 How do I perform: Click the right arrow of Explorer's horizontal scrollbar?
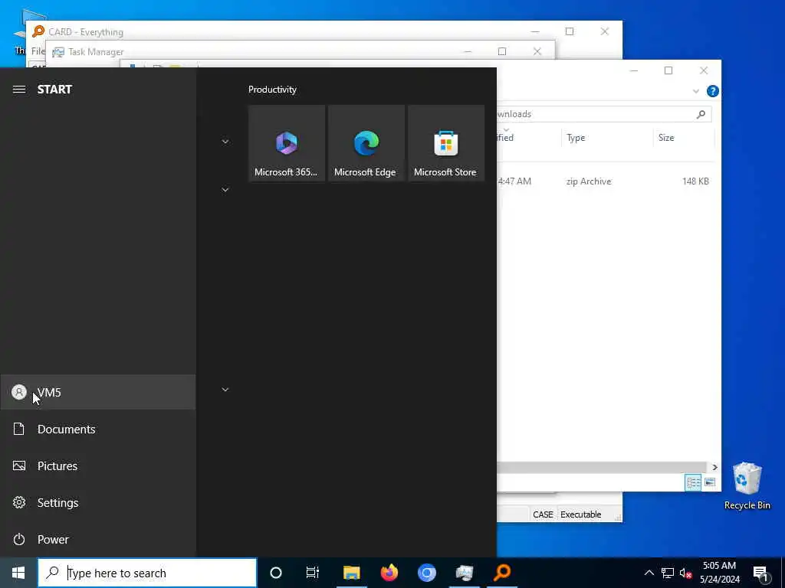coord(715,467)
